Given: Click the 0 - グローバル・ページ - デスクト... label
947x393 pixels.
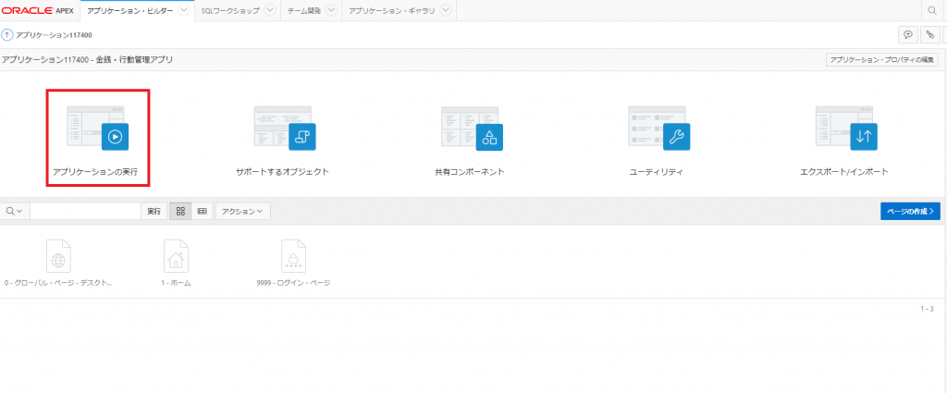Looking at the screenshot, I should click(x=58, y=283).
